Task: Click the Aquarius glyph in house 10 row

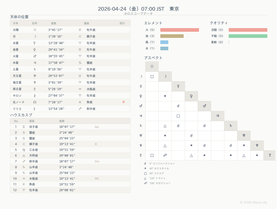Action: 24,179
